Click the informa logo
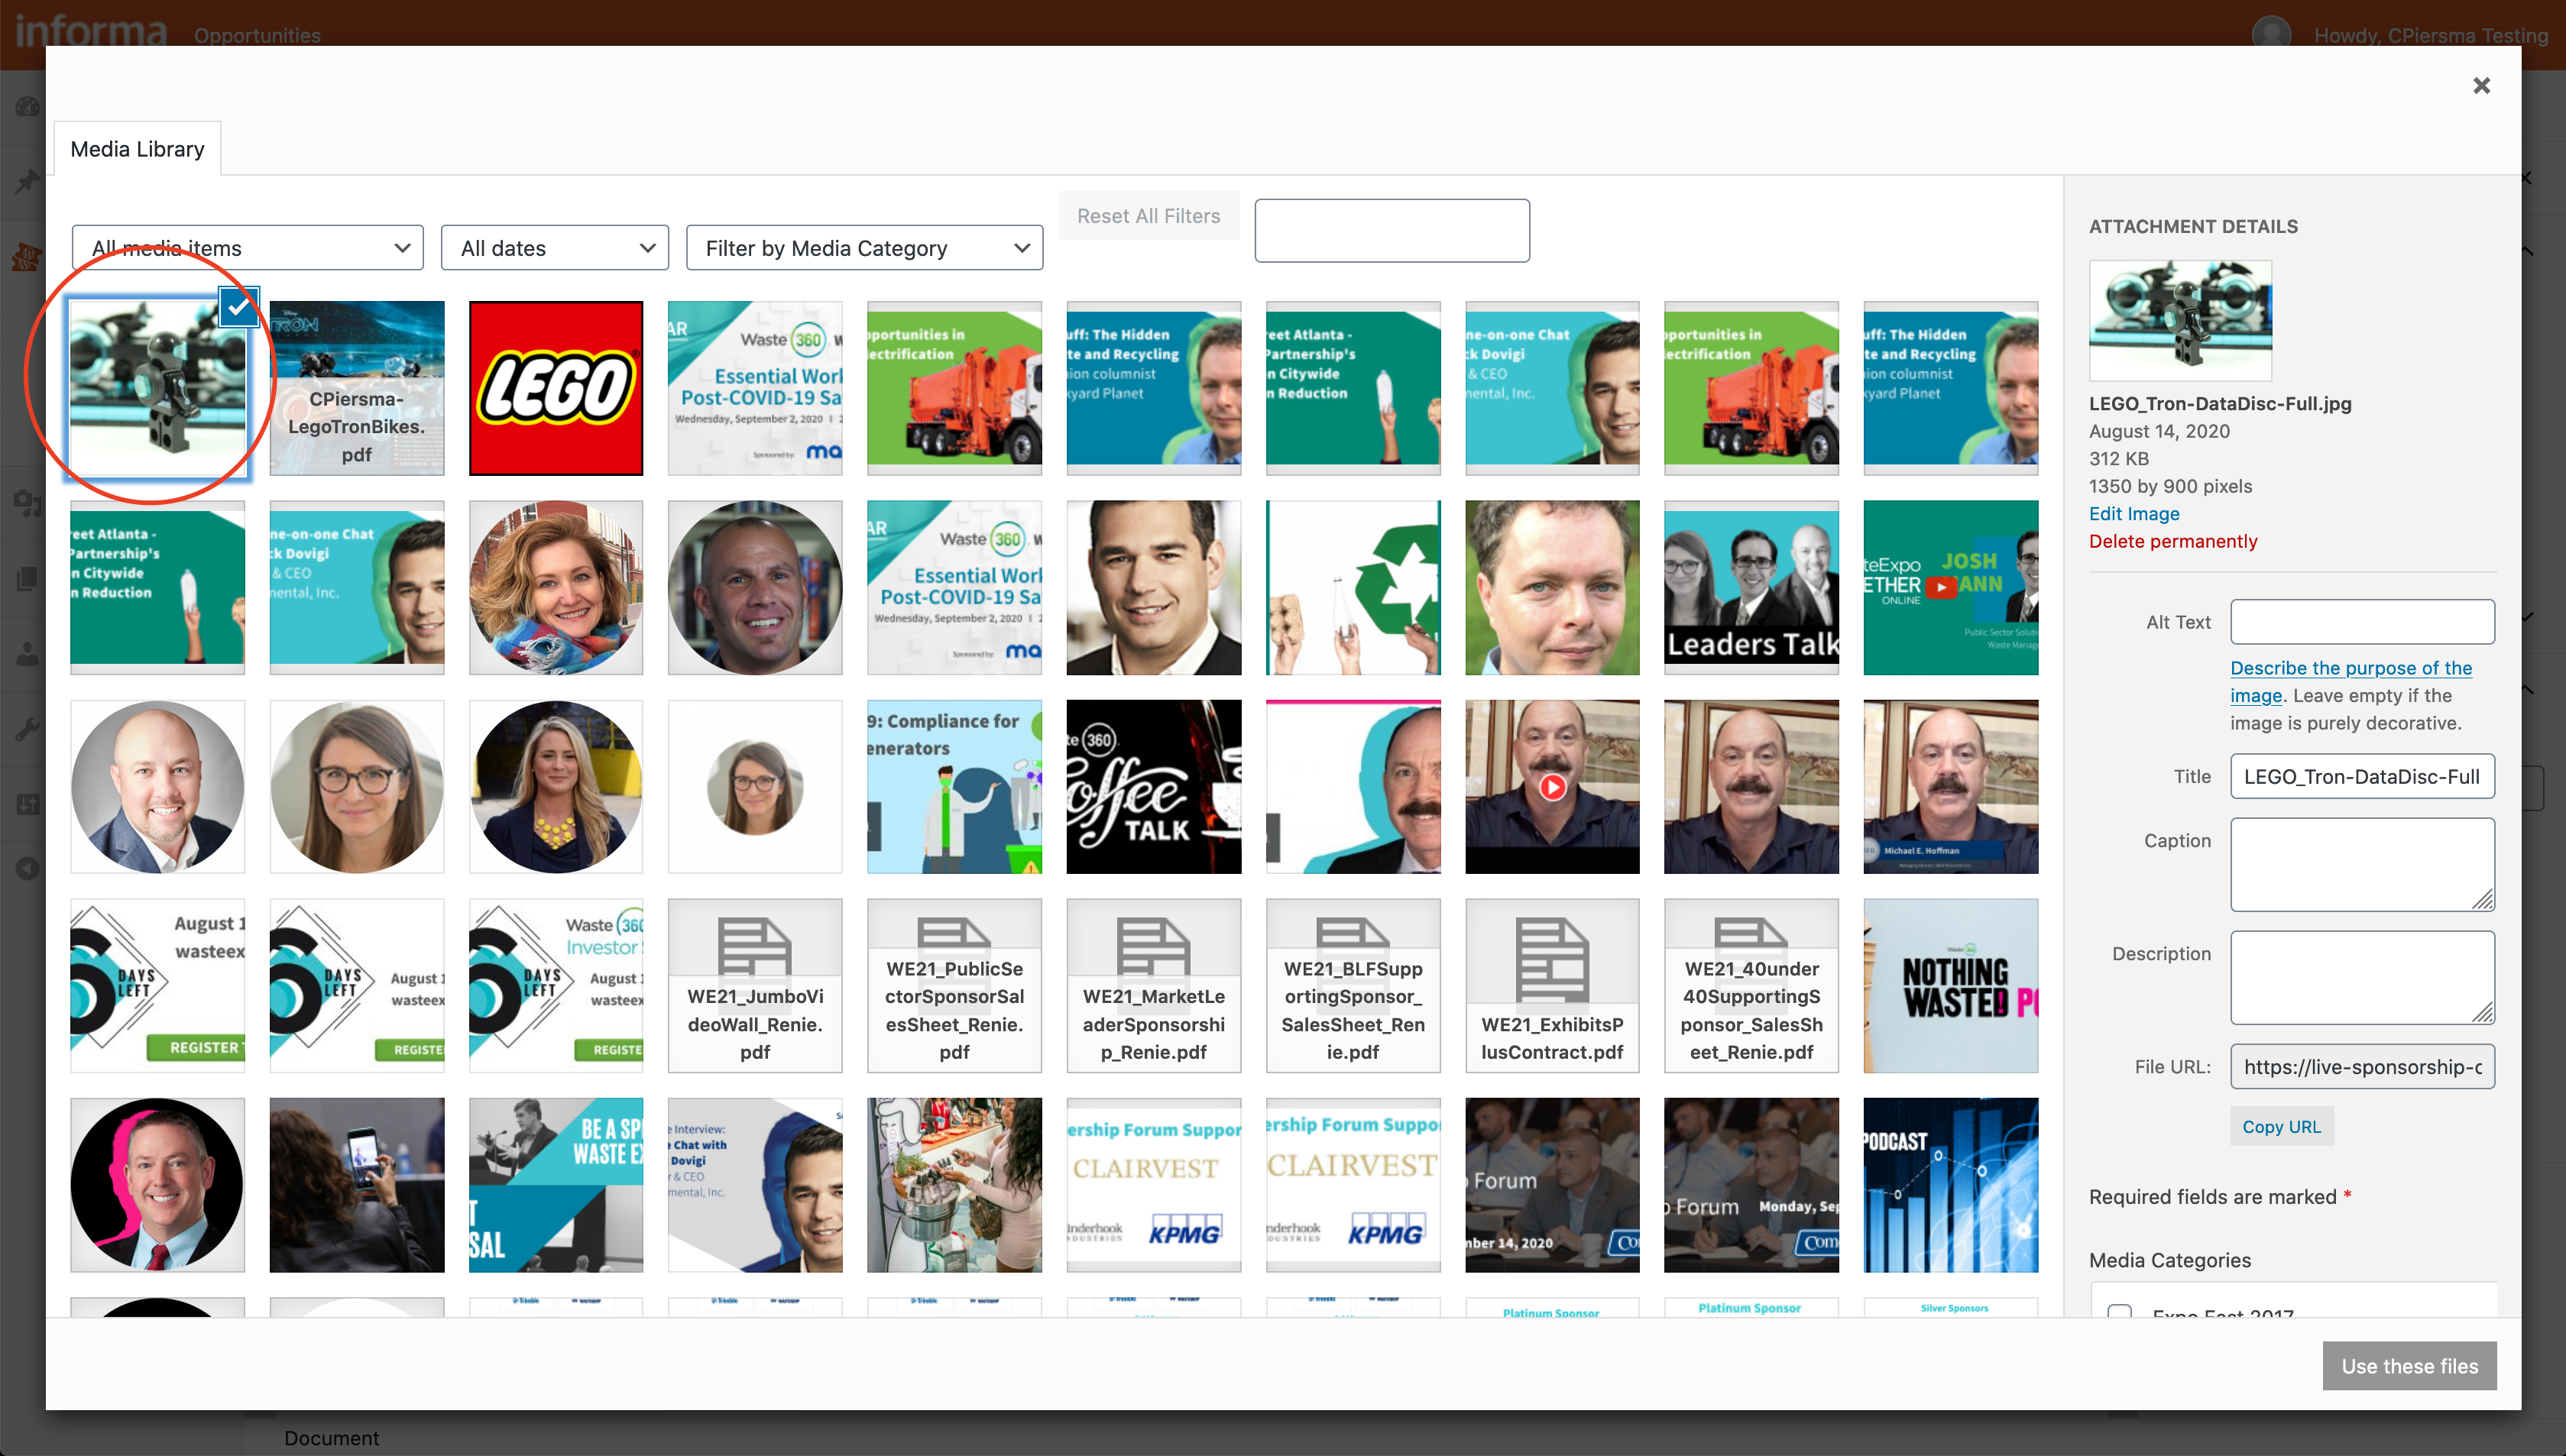This screenshot has height=1456, width=2566. pos(91,30)
